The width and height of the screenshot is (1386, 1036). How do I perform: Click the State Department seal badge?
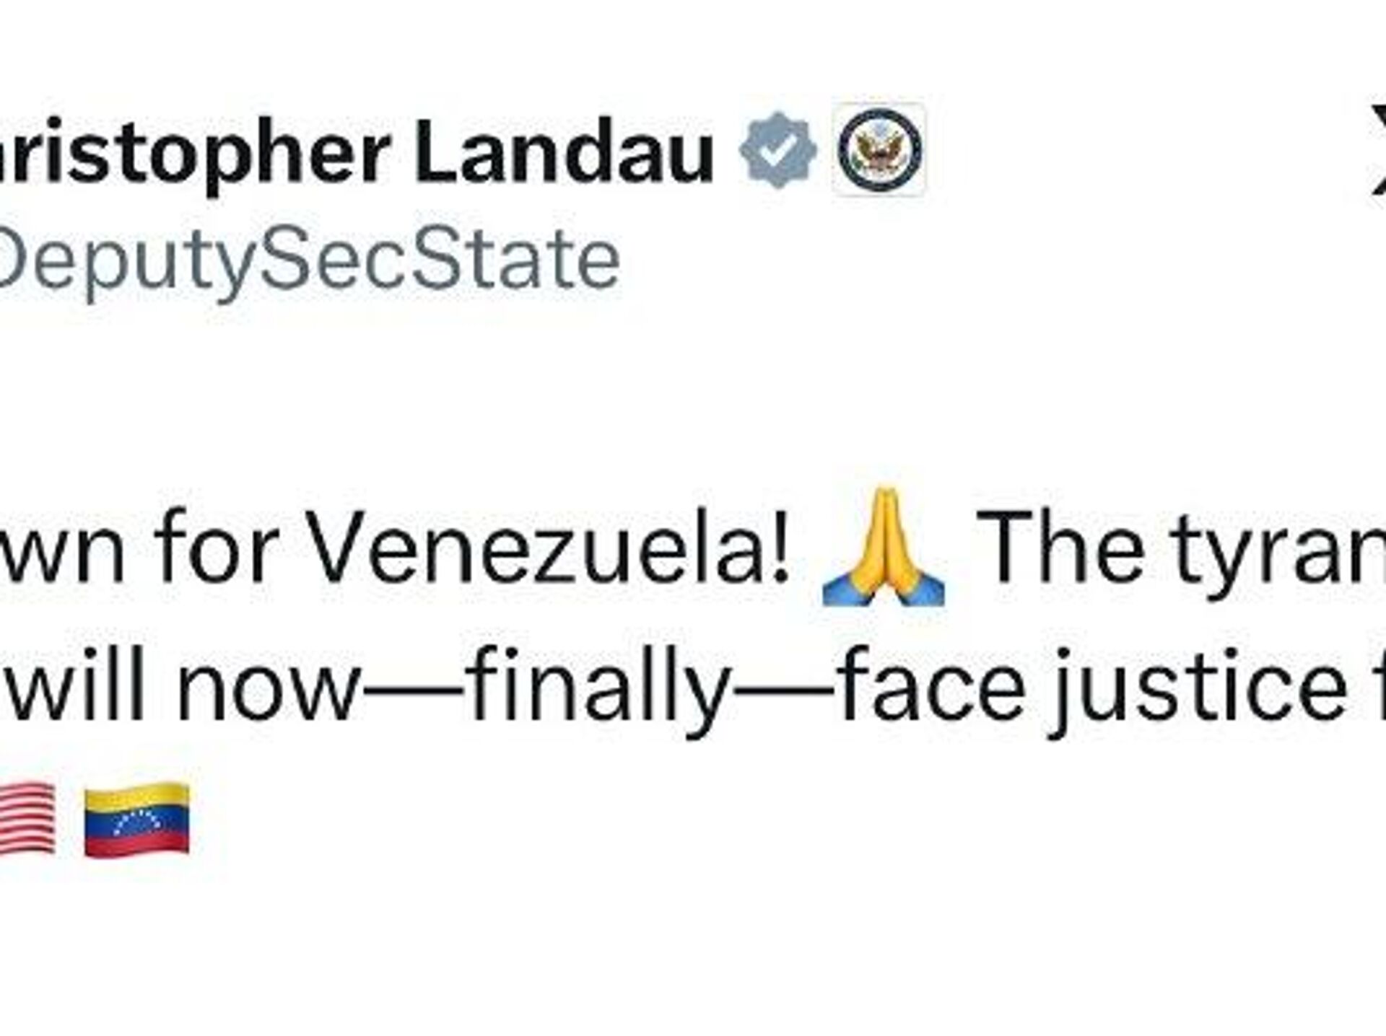point(879,150)
